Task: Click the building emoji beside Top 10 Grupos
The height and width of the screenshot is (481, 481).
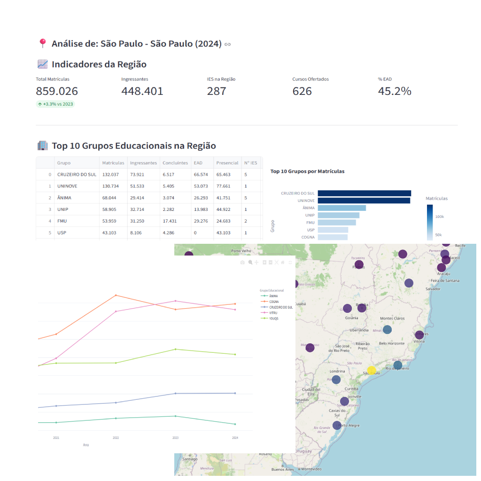Action: [x=43, y=146]
